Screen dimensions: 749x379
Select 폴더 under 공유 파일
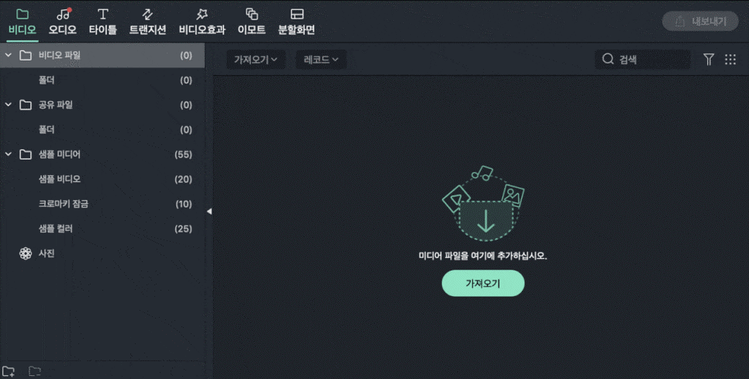click(102, 130)
